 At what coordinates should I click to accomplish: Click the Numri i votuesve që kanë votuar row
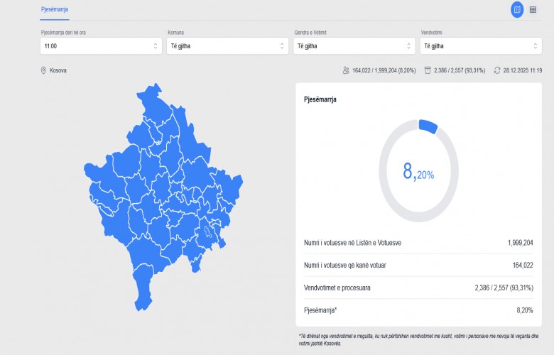click(418, 266)
